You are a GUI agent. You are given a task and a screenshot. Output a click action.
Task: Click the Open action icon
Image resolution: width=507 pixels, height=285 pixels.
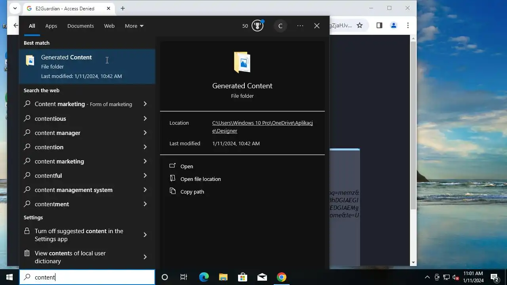[x=172, y=166]
